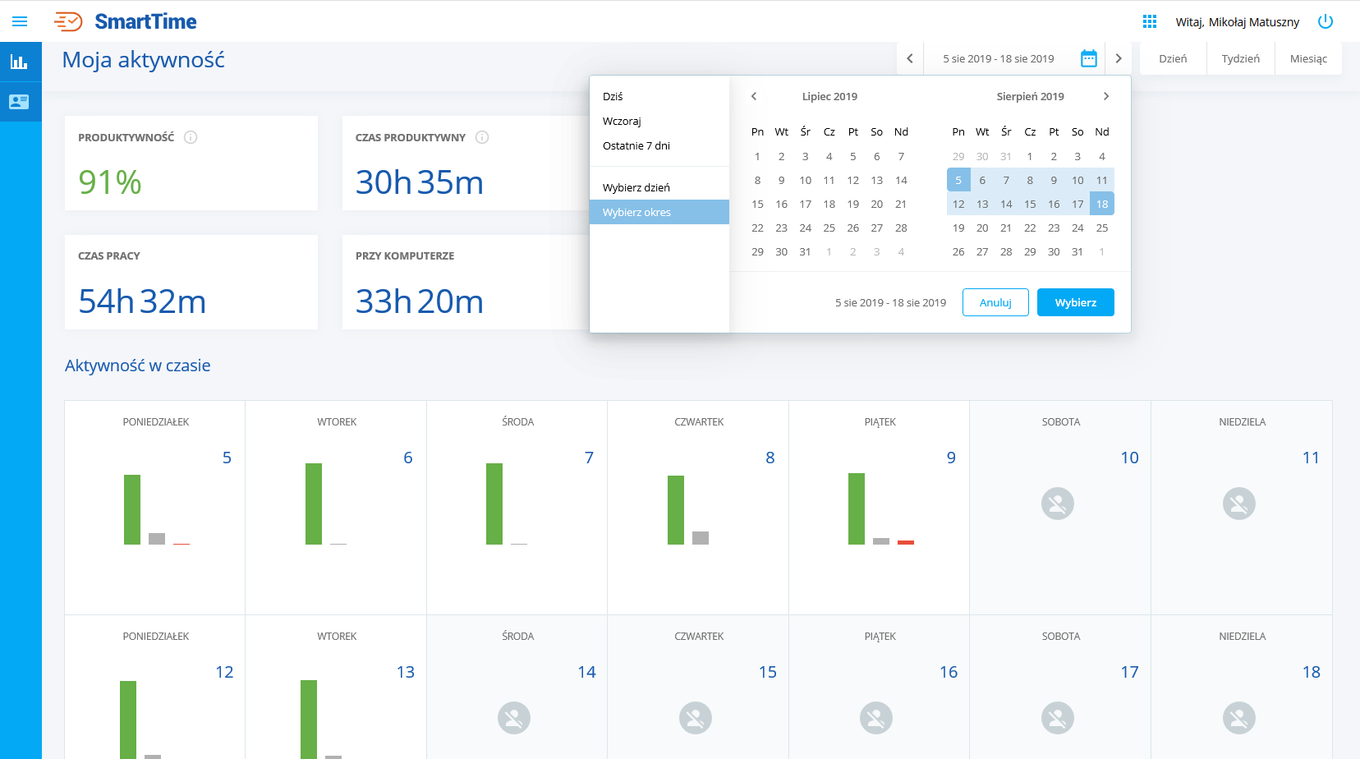
Task: Show next month in calendar popup
Action: coord(1105,96)
